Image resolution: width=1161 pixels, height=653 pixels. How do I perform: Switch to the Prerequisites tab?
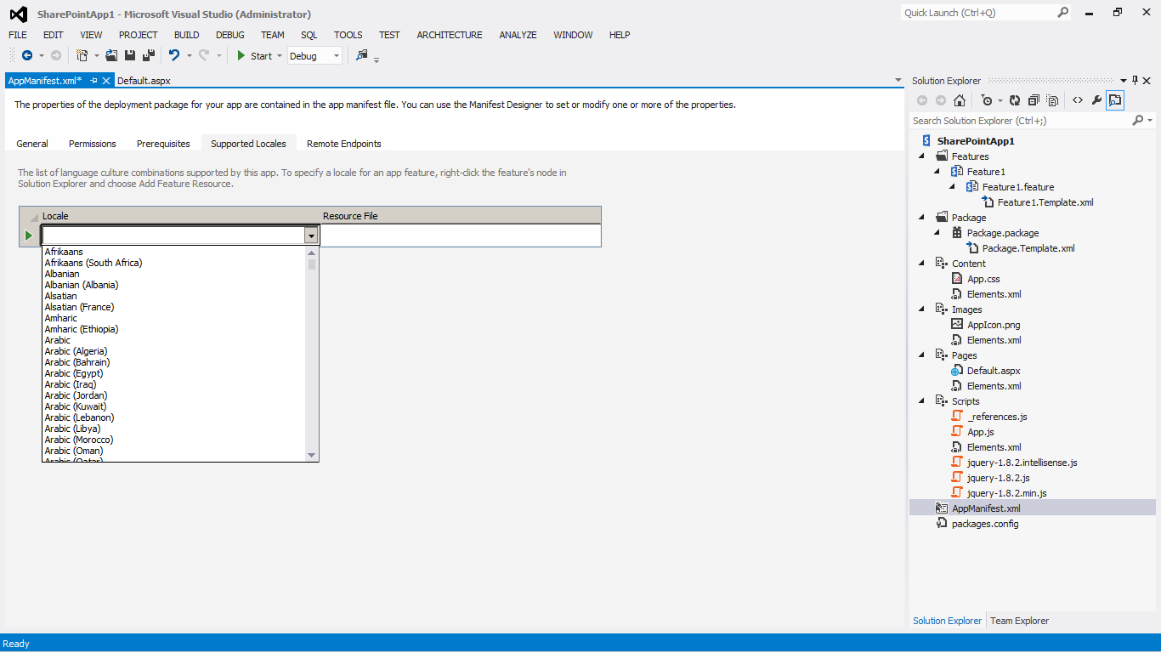click(x=163, y=144)
